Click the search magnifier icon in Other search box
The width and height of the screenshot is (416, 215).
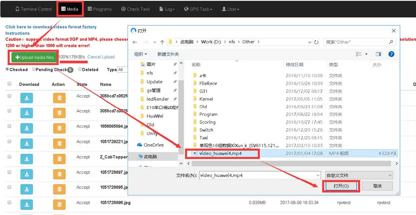pos(391,42)
